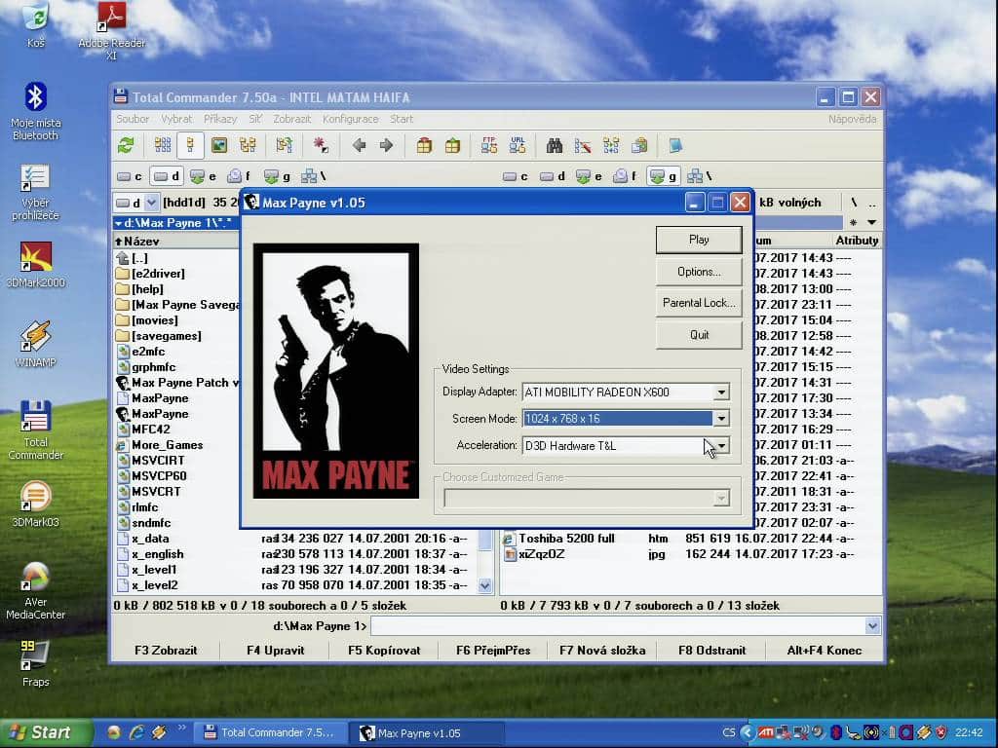998x748 pixels.
Task: Select Toshiba 5200 full file row
Action: pyautogui.click(x=691, y=539)
